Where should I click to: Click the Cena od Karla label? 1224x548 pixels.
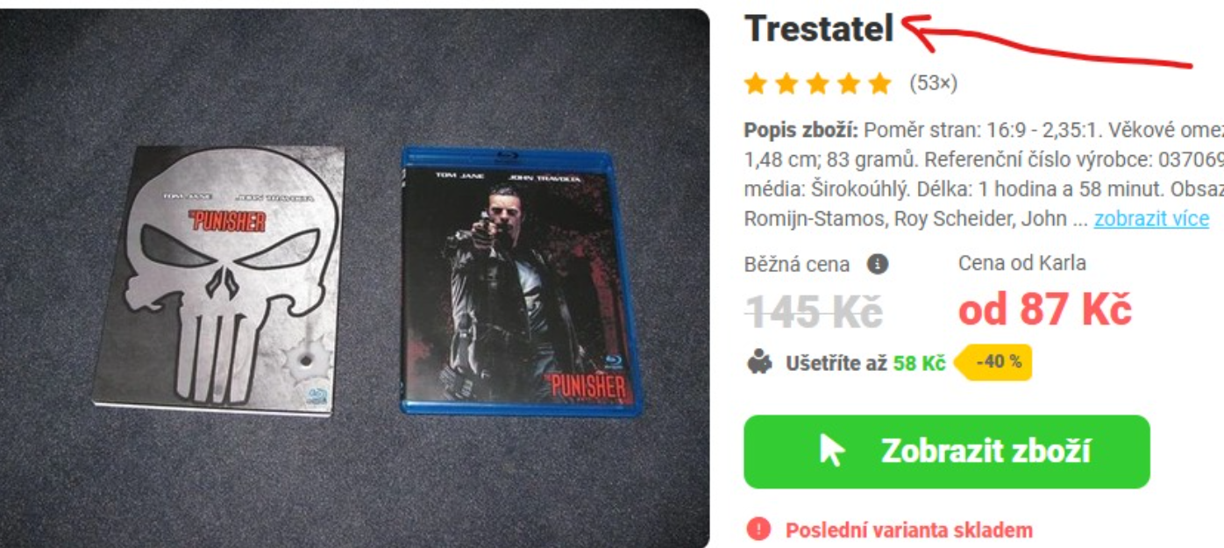[1021, 263]
